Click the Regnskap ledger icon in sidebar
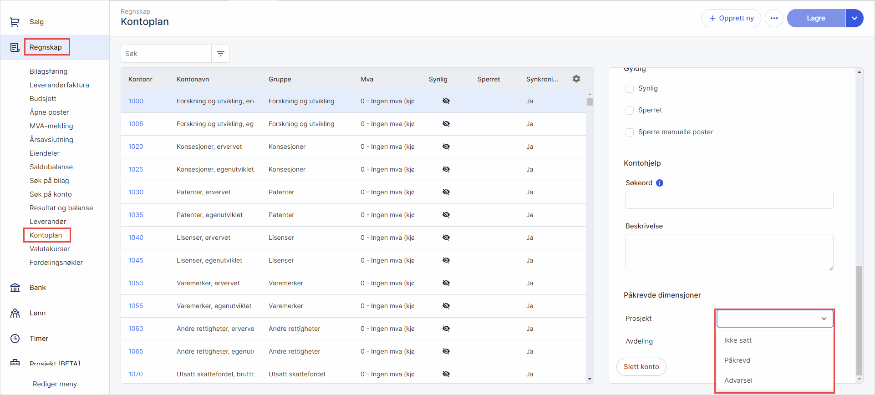The height and width of the screenshot is (395, 875). (15, 47)
